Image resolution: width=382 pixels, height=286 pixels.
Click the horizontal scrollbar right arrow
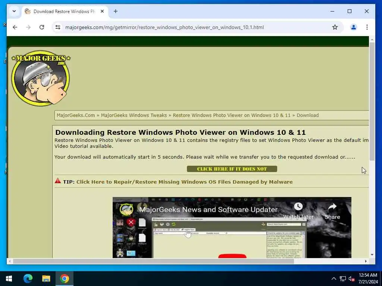[x=366, y=261]
